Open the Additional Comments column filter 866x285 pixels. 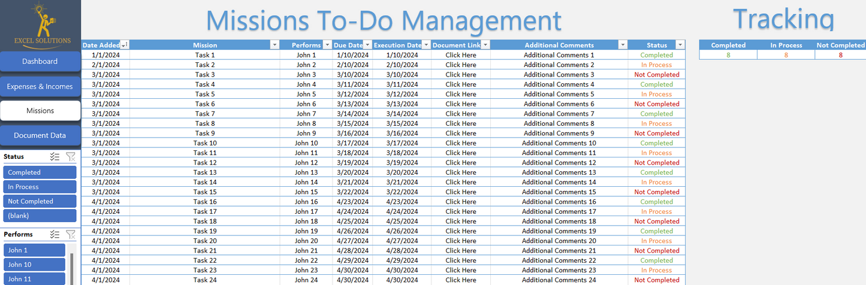[623, 45]
